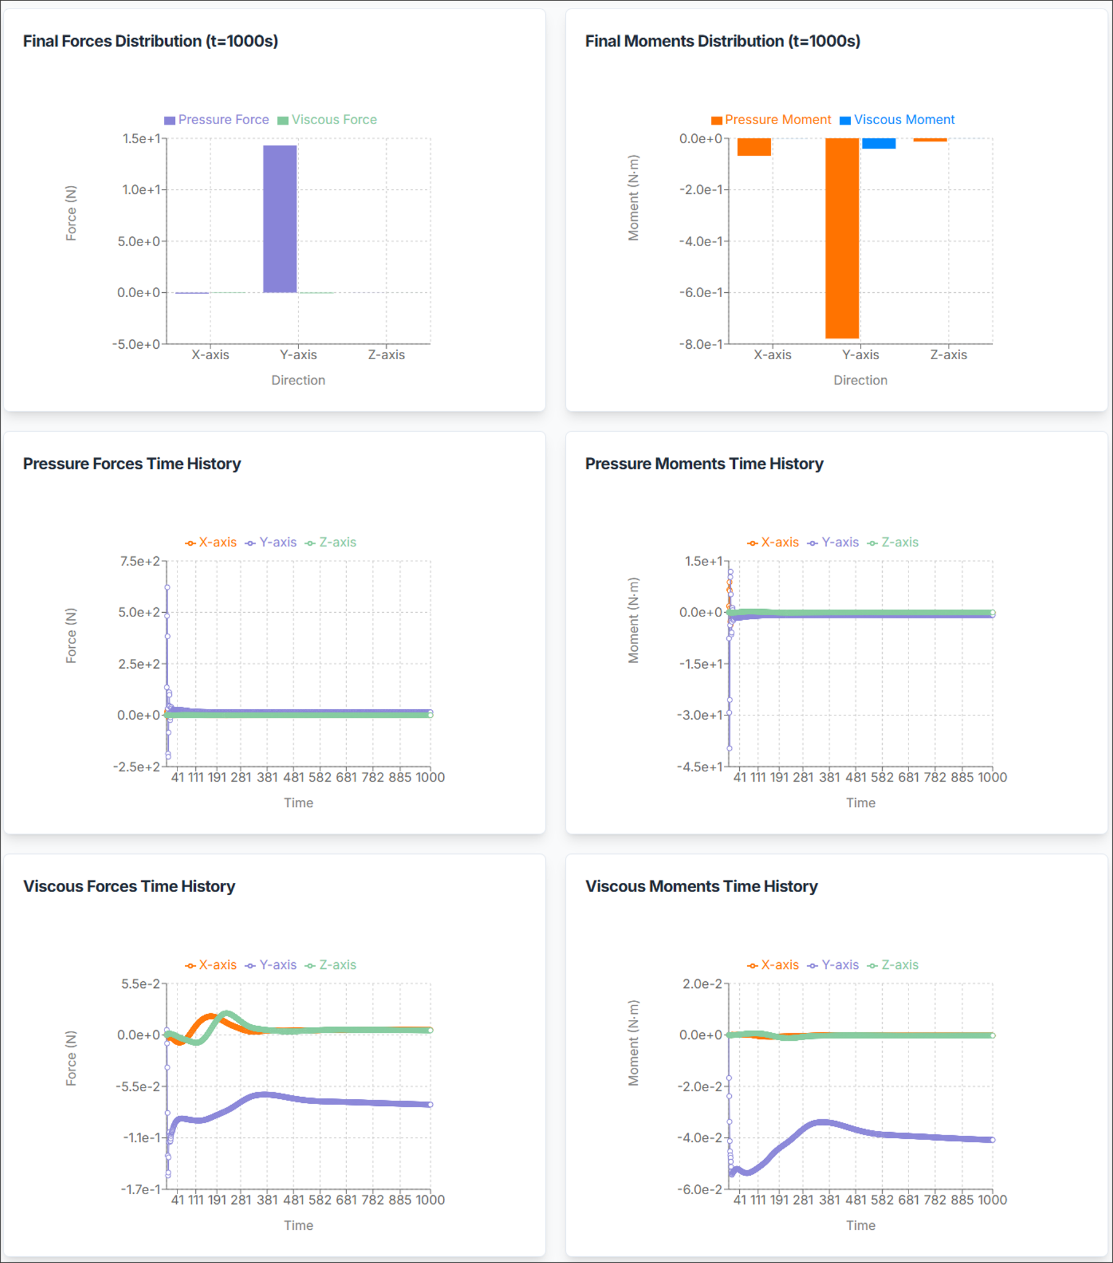Image resolution: width=1113 pixels, height=1263 pixels.
Task: Toggle Z-axis legend in Viscous Forces Time History
Action: (x=330, y=965)
